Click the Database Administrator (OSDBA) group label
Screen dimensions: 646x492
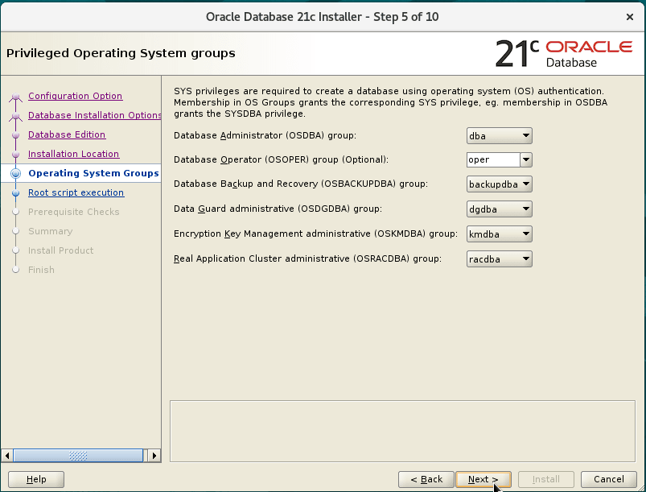click(265, 135)
